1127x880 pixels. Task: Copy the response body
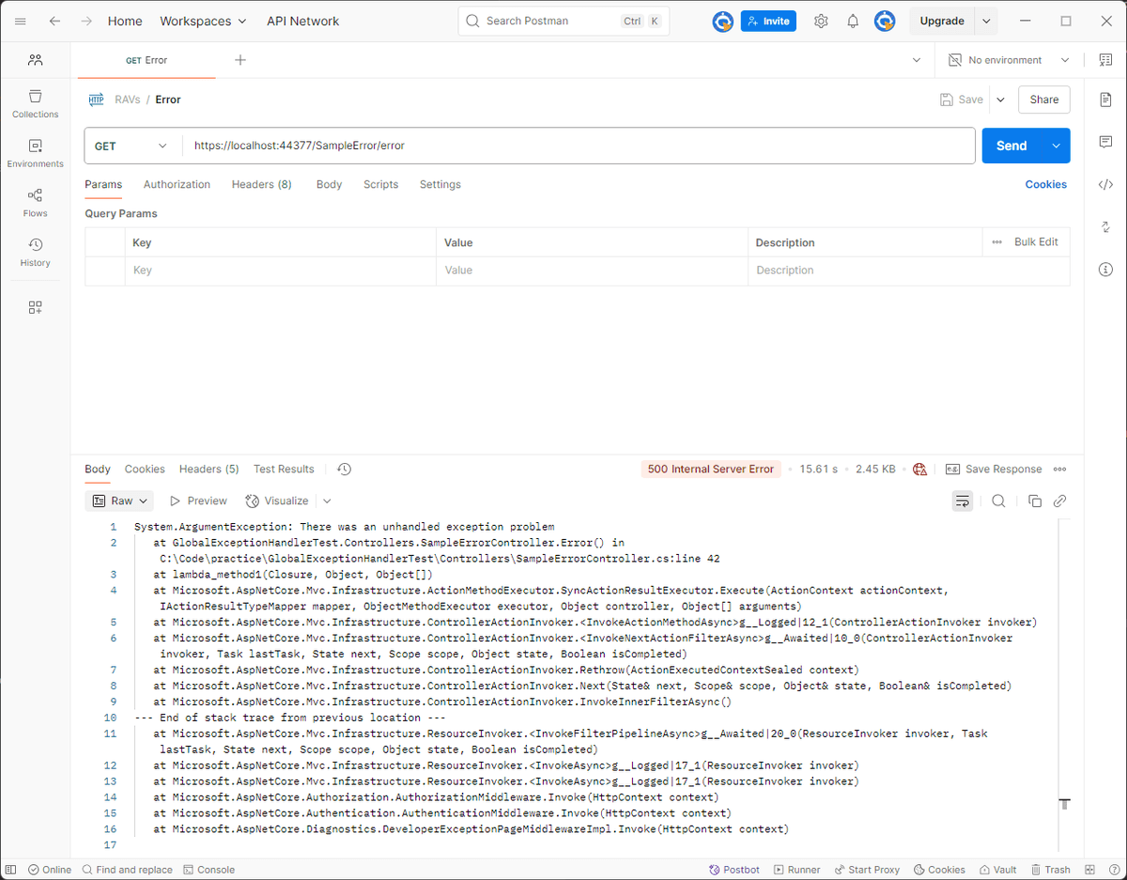point(1034,501)
